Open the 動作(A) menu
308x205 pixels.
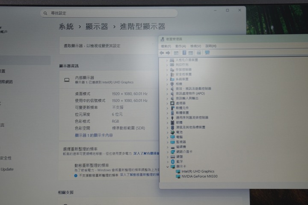(181, 46)
